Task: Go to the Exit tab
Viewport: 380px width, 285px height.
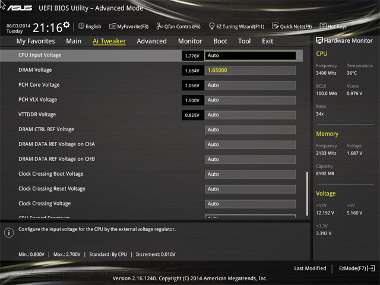Action: pos(267,41)
